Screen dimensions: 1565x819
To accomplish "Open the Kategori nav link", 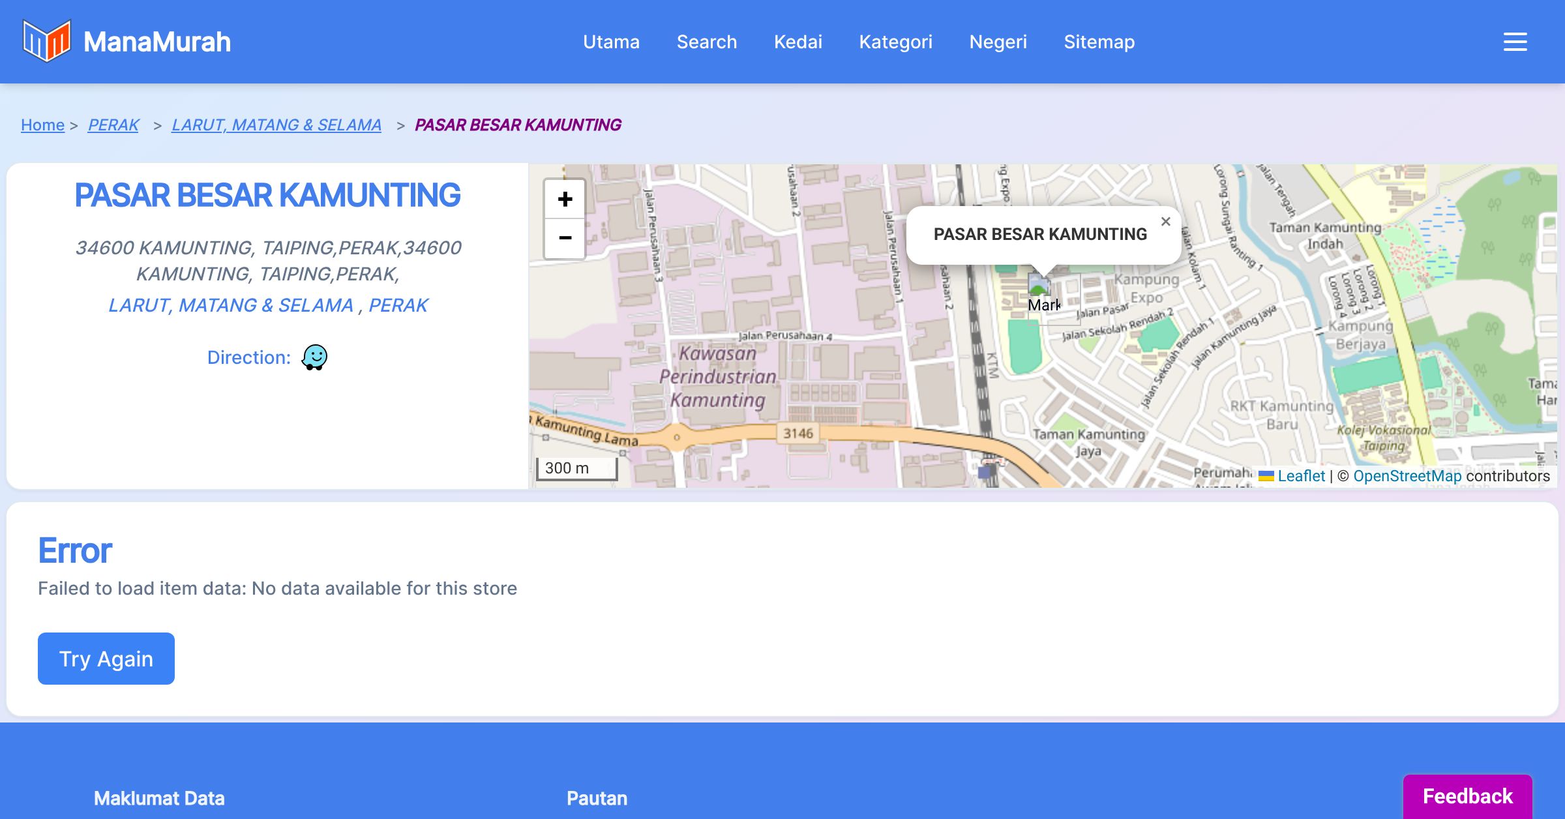I will [x=895, y=42].
